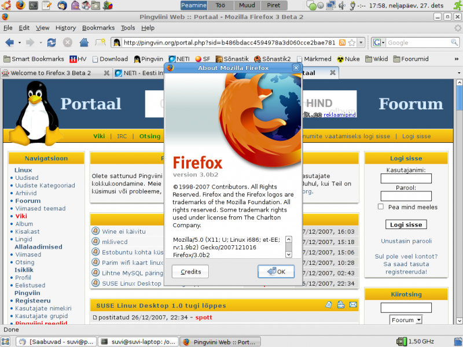The image size is (463, 347).
Task: Click the throbber icon at menu bar right
Action: pos(458,28)
